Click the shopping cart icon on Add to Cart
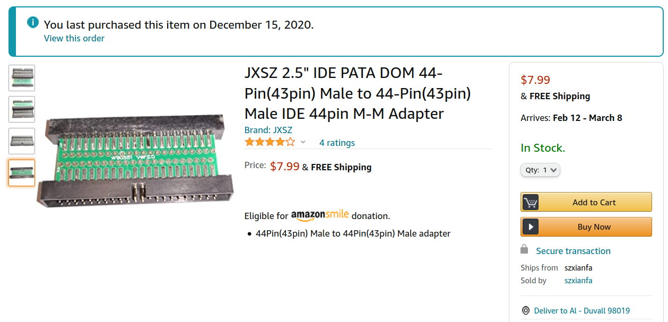Image resolution: width=668 pixels, height=322 pixels. 530,202
